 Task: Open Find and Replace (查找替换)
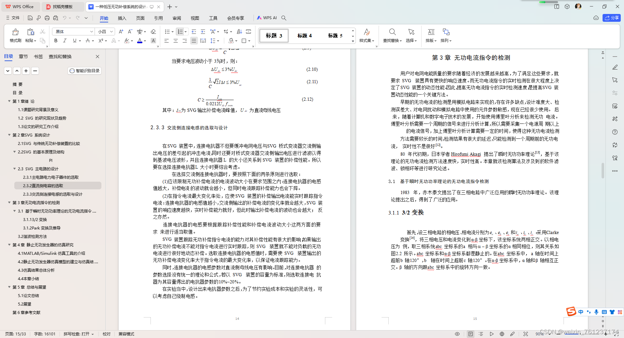click(x=392, y=35)
